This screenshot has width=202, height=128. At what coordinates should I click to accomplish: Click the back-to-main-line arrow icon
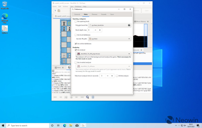pyautogui.click(x=66, y=97)
